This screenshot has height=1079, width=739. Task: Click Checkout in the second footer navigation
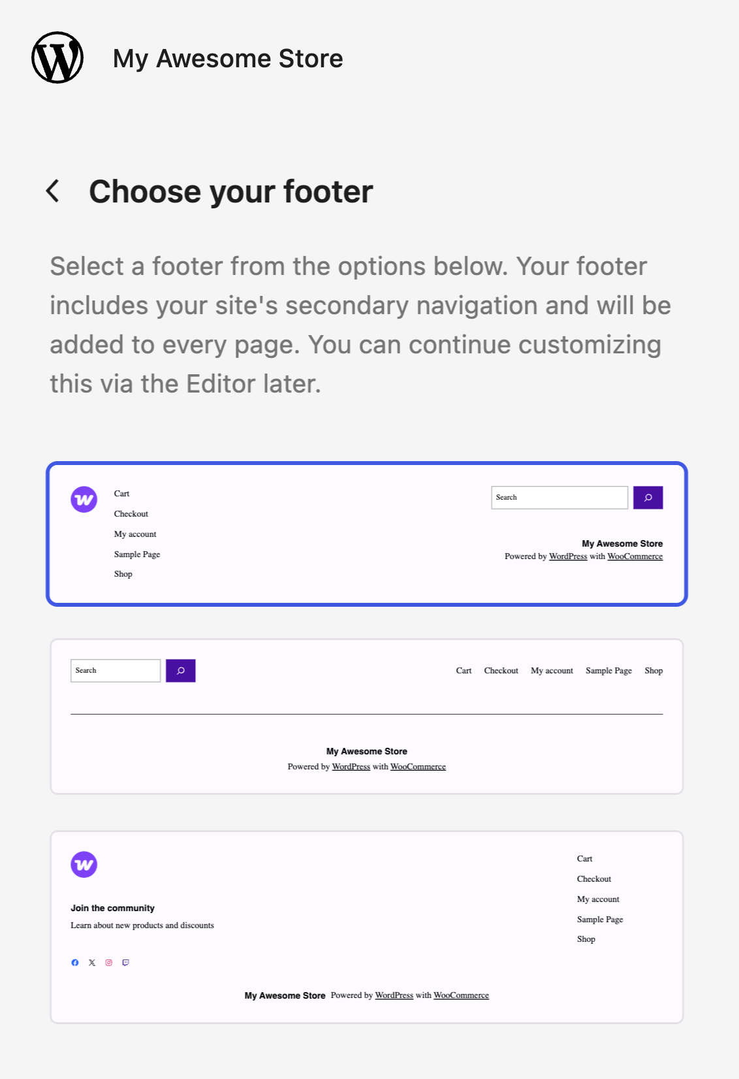501,670
